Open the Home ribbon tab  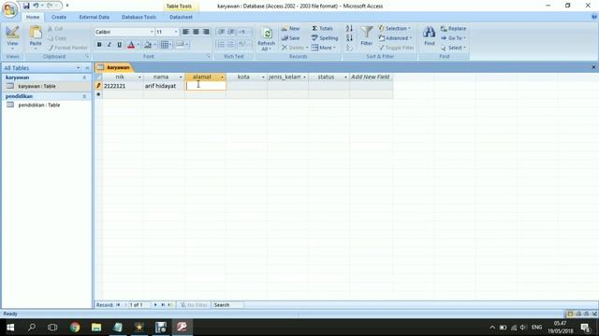click(33, 17)
